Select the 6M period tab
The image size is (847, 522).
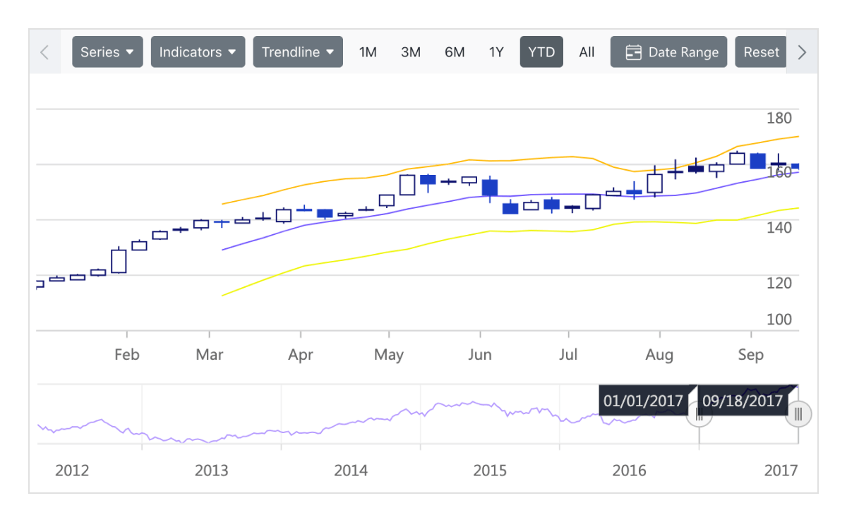coord(455,51)
